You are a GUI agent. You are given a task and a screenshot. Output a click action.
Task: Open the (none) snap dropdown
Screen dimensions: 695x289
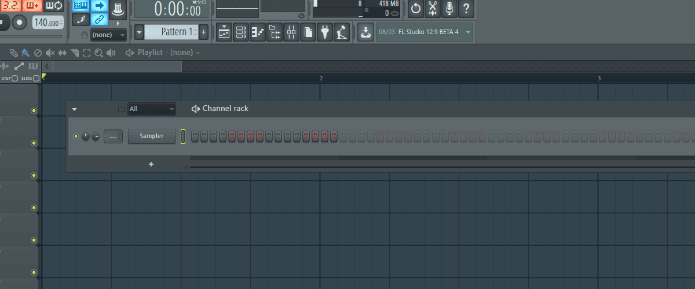[108, 35]
